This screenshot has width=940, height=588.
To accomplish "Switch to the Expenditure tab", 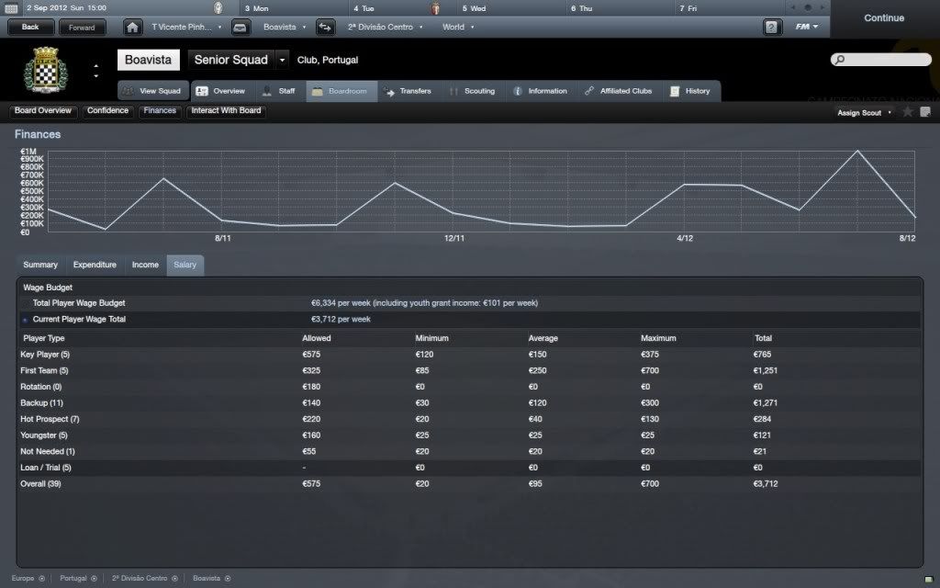I will coord(95,265).
